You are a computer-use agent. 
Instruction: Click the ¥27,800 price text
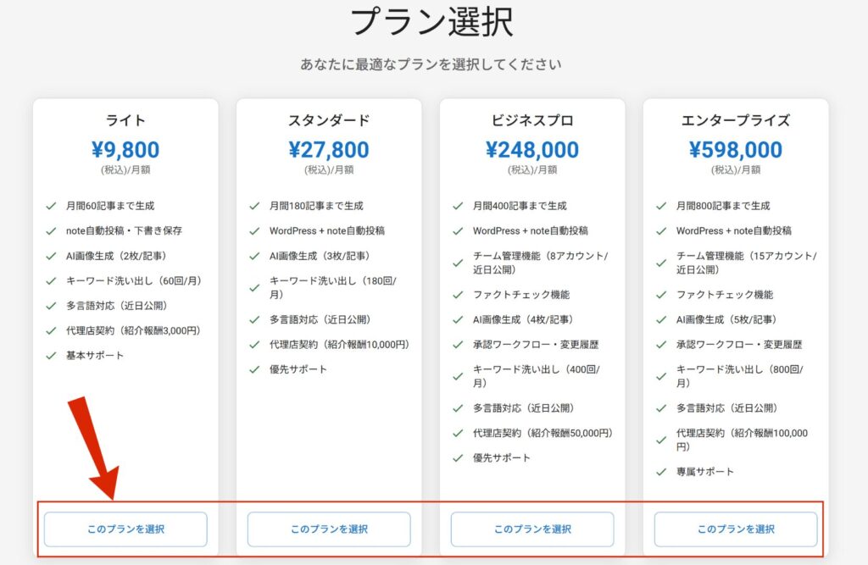coord(329,150)
